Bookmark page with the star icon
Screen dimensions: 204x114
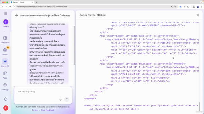click(175, 7)
